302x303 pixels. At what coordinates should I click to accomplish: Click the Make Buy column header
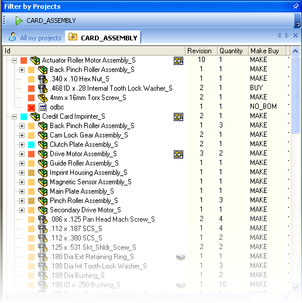[267, 51]
